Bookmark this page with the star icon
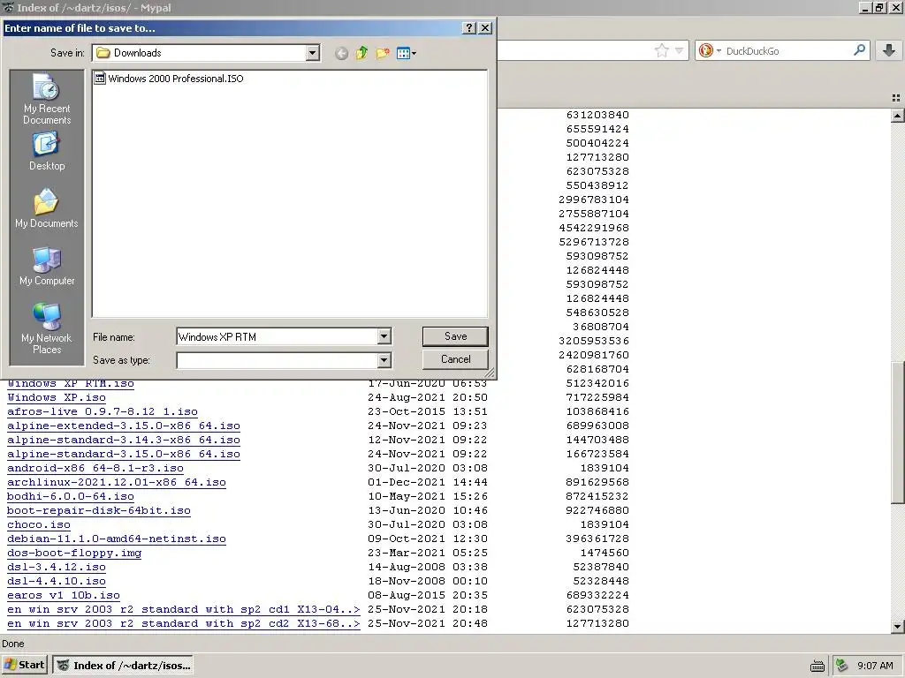Viewport: 905px width, 678px height. [661, 50]
